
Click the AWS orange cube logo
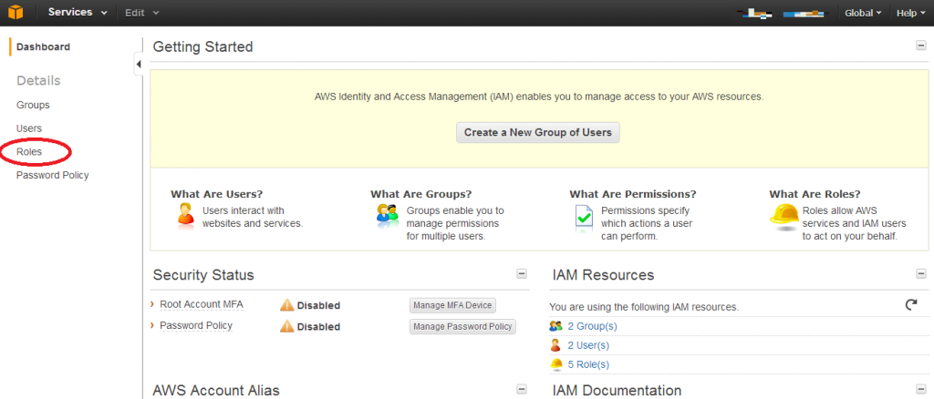click(x=16, y=13)
